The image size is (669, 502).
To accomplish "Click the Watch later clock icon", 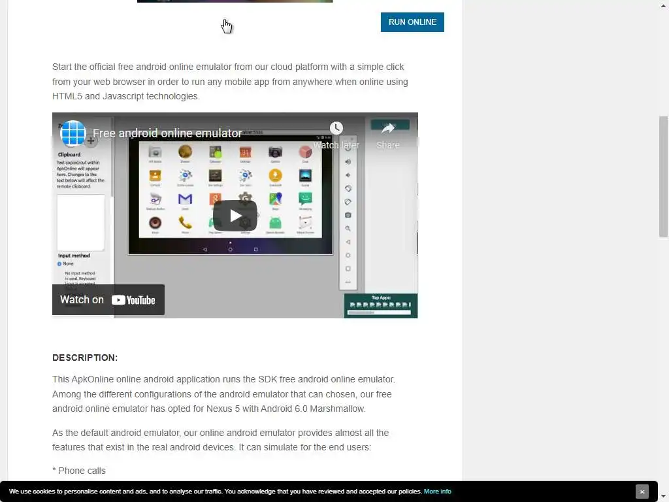I will click(336, 128).
